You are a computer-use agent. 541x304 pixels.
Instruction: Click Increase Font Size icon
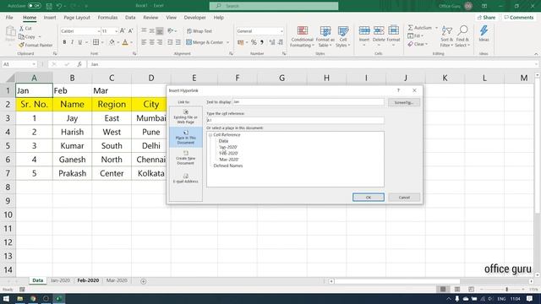(123, 31)
